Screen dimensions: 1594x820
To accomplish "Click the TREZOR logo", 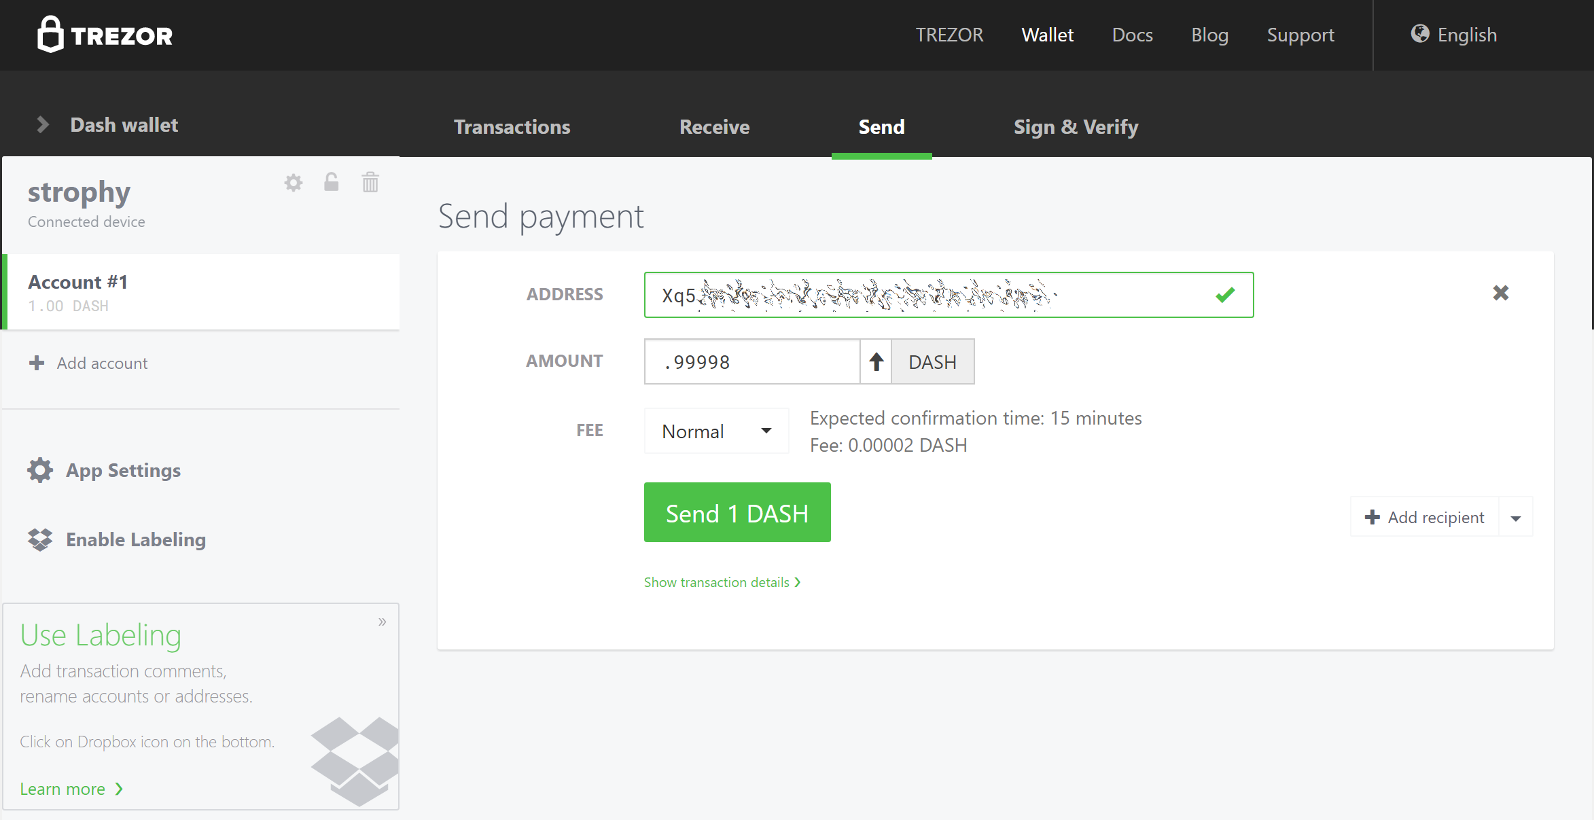I will [105, 35].
